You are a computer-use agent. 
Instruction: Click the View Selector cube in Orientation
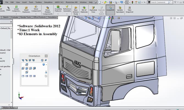42,60
